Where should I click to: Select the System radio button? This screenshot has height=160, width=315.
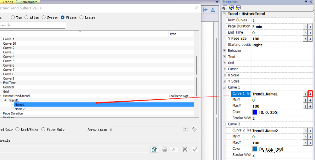click(44, 18)
